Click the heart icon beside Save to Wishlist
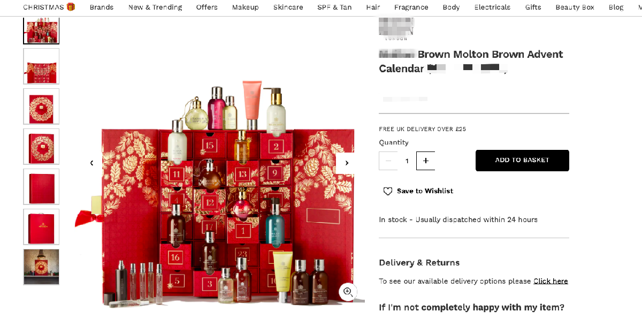The image size is (642, 319). (x=388, y=191)
